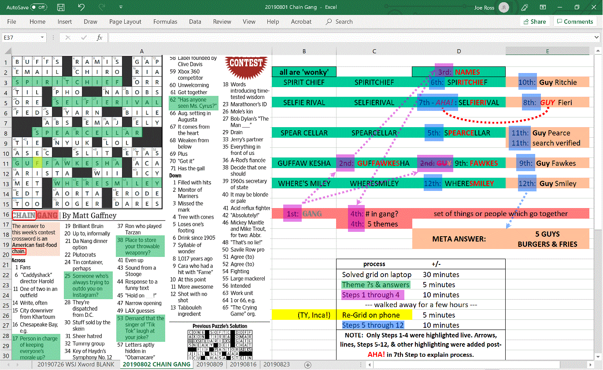Viewport: 603px width, 370px height.
Task: Click the Share button
Action: (534, 22)
